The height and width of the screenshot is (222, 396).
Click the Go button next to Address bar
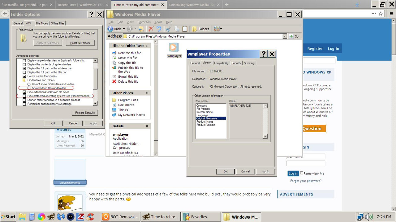pos(294,36)
